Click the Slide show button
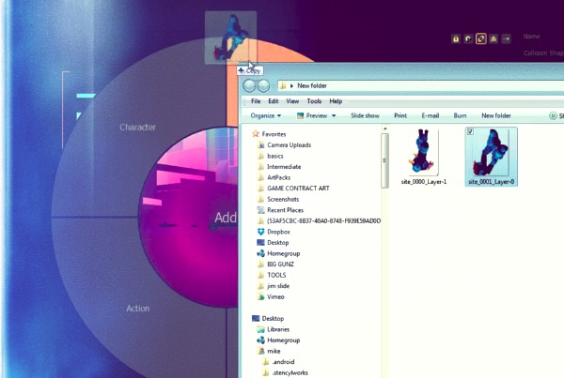564x378 pixels. coord(365,115)
